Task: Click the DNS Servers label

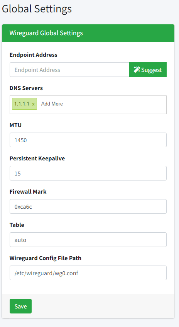Action: 26,88
